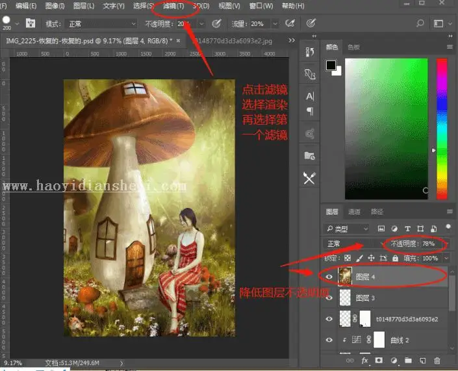Enable airbrush build-up effects icon
458x371 pixels.
(x=290, y=23)
